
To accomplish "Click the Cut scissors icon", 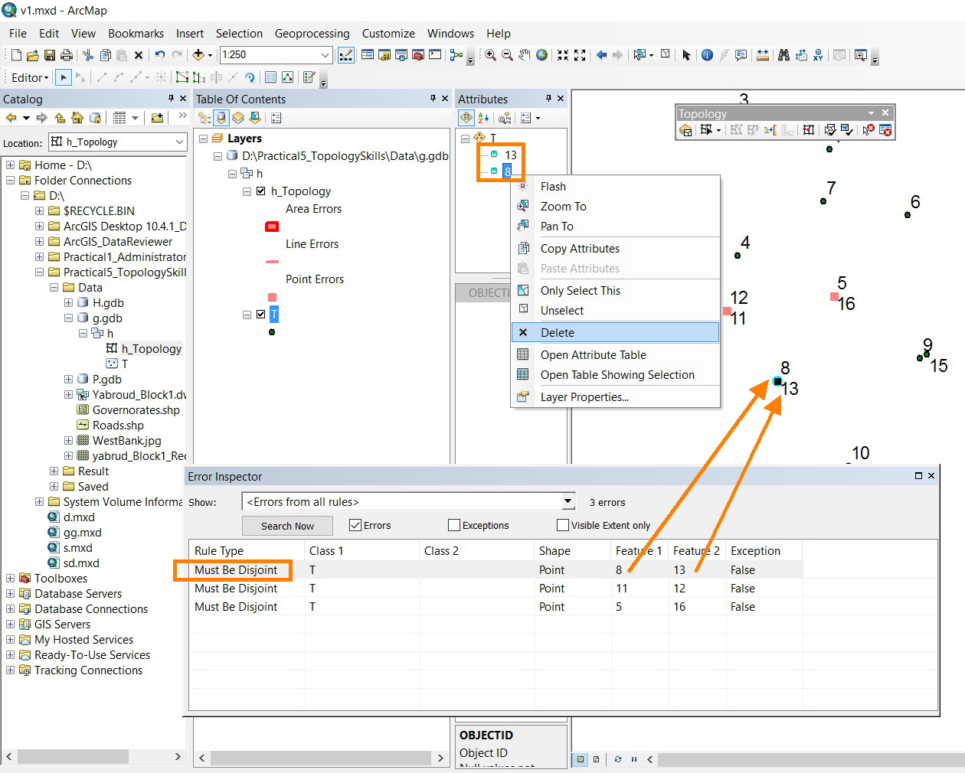I will [88, 55].
